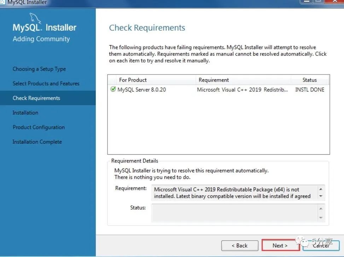The width and height of the screenshot is (344, 257).
Task: Click the up arrow in Status box
Action: pyautogui.click(x=321, y=209)
